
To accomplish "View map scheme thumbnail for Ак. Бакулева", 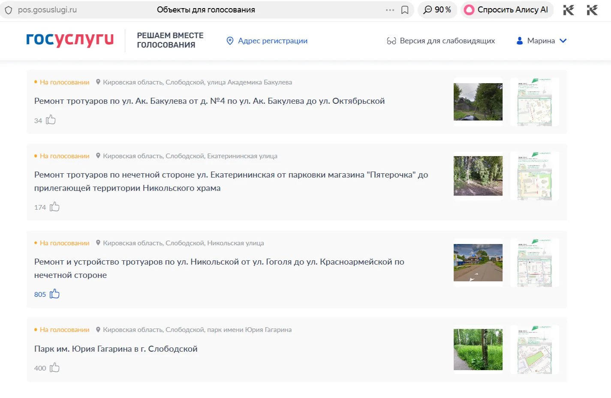I will coord(534,102).
